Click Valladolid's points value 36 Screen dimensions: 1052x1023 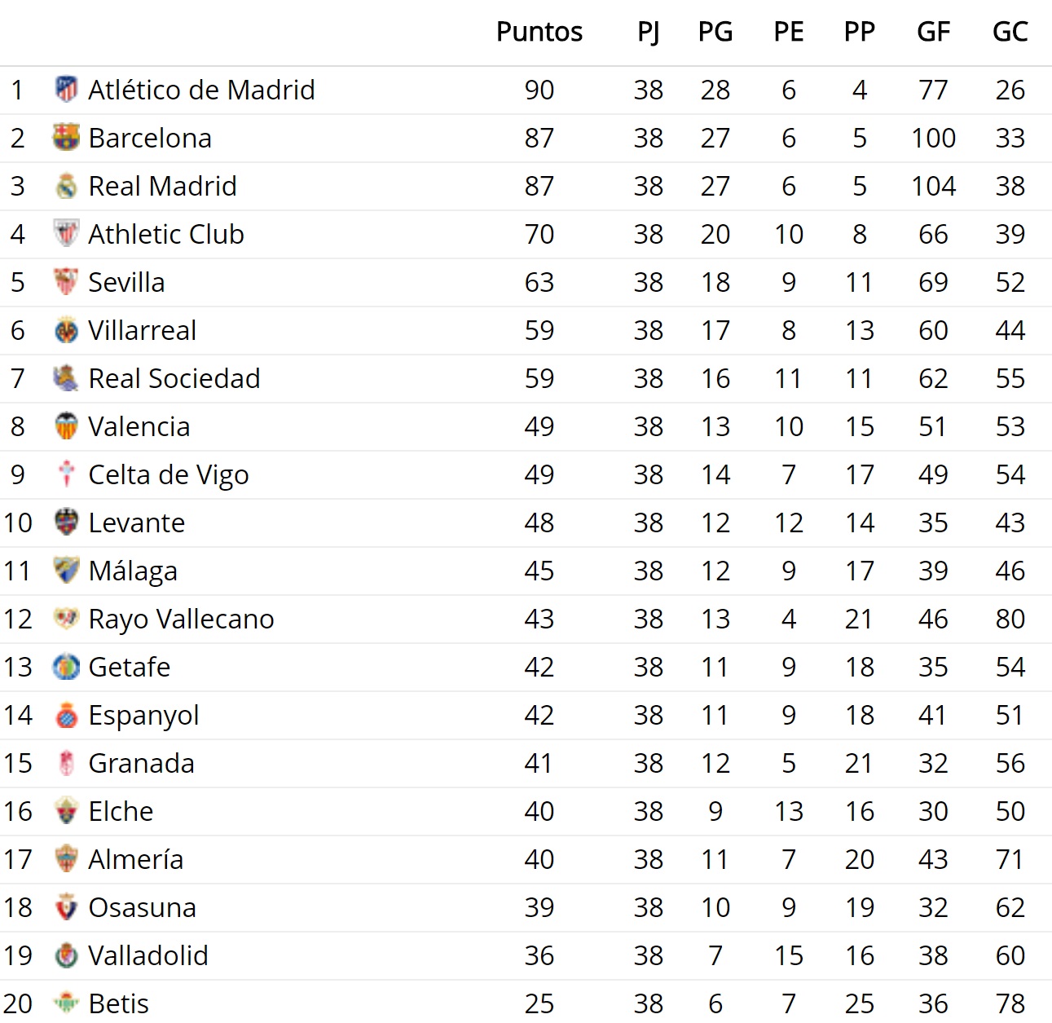point(539,955)
